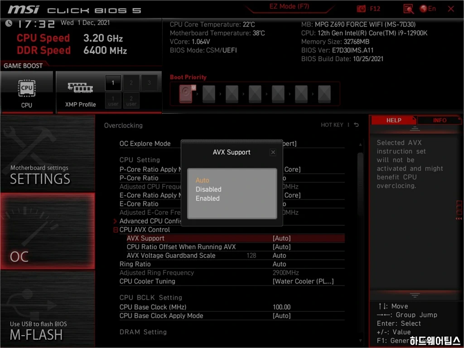Switch to the INFO tab

coord(440,120)
